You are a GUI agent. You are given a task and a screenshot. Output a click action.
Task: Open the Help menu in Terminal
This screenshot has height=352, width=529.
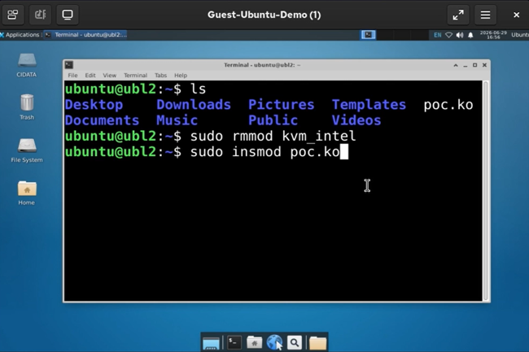[x=181, y=75]
